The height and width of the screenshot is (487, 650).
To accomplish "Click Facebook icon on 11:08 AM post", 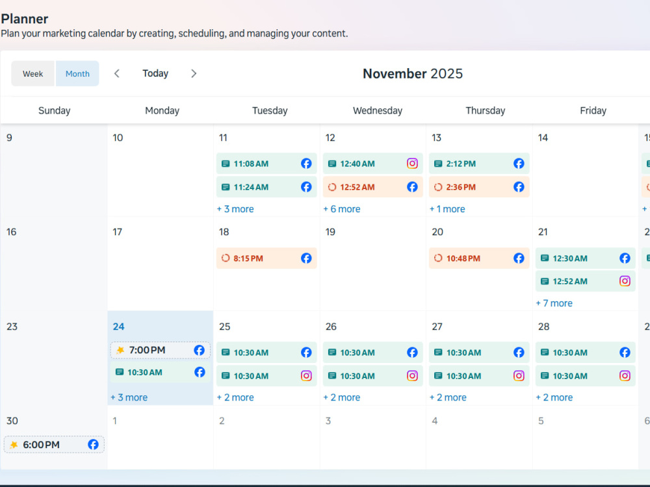I will click(x=306, y=164).
